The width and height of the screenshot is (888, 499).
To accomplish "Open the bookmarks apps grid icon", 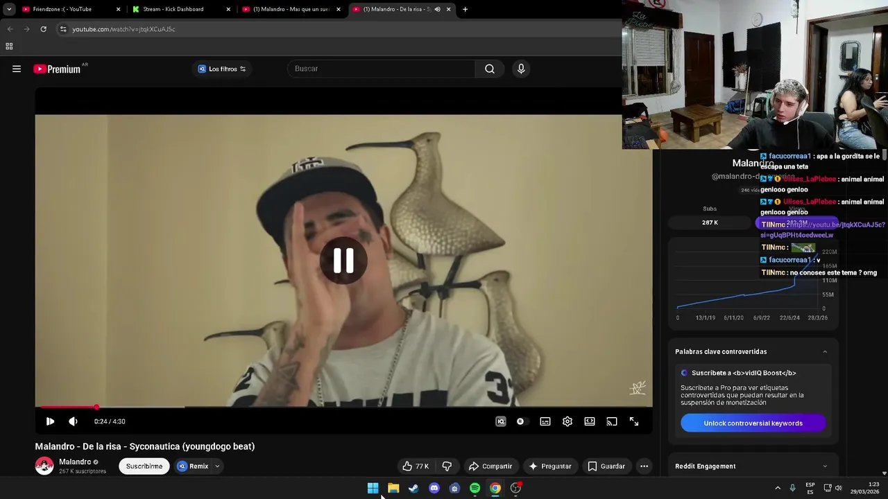I will tap(9, 46).
